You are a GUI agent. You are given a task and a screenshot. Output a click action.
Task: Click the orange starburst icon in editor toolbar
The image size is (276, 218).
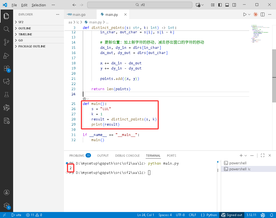(256, 14)
